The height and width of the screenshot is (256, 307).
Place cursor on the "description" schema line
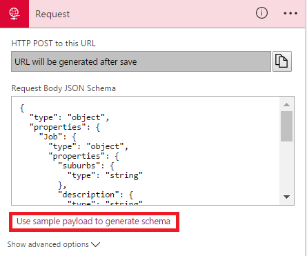click(95, 195)
